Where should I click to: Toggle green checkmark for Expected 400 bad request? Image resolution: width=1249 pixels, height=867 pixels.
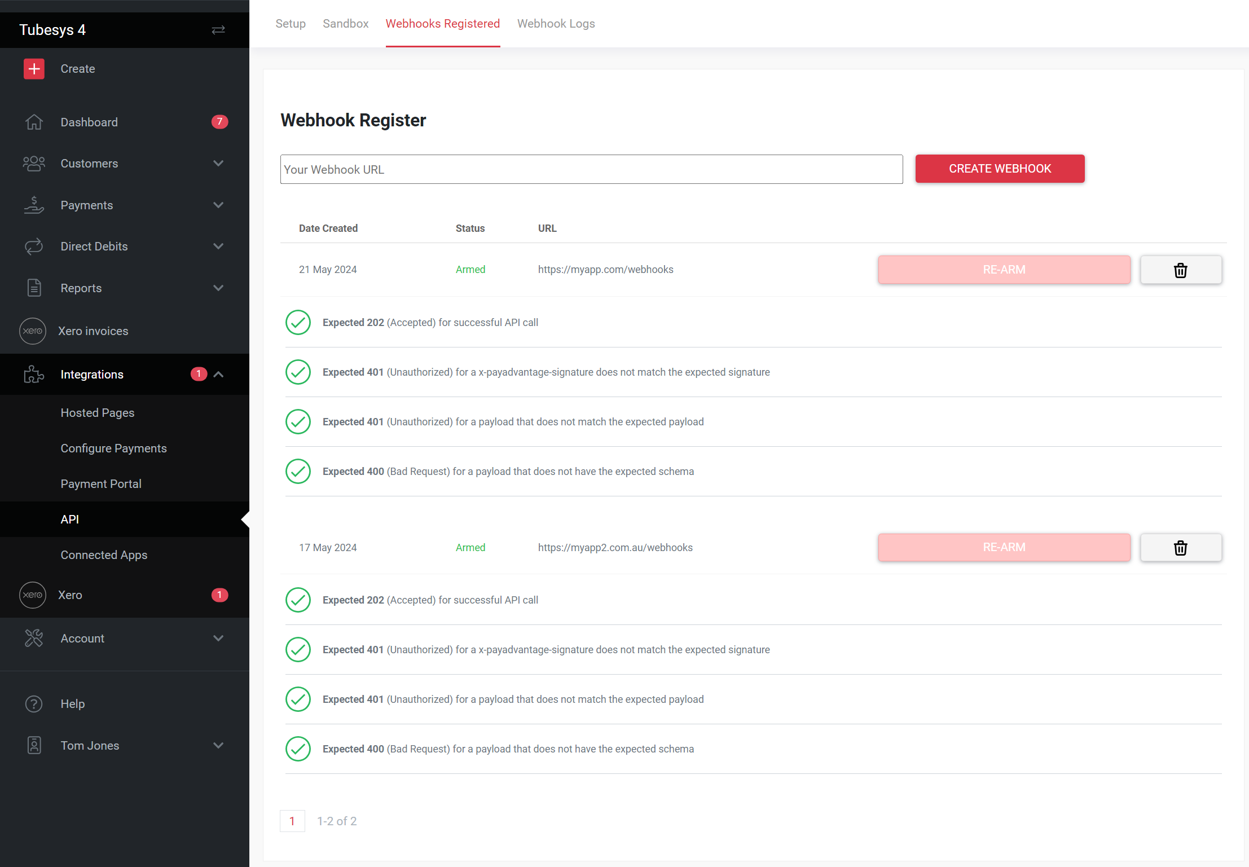pos(298,472)
